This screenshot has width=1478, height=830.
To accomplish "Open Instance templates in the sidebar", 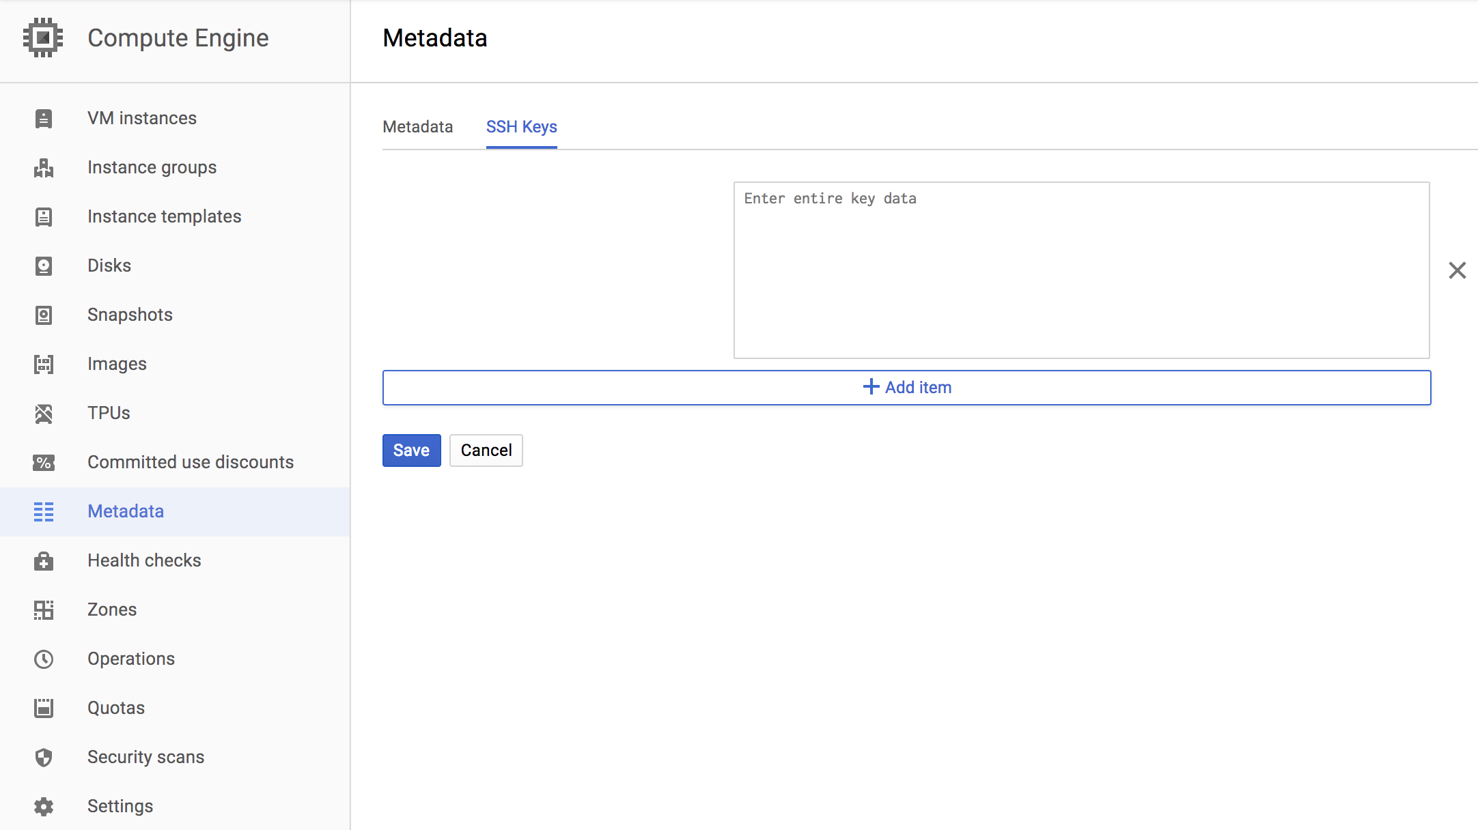I will click(x=164, y=217).
